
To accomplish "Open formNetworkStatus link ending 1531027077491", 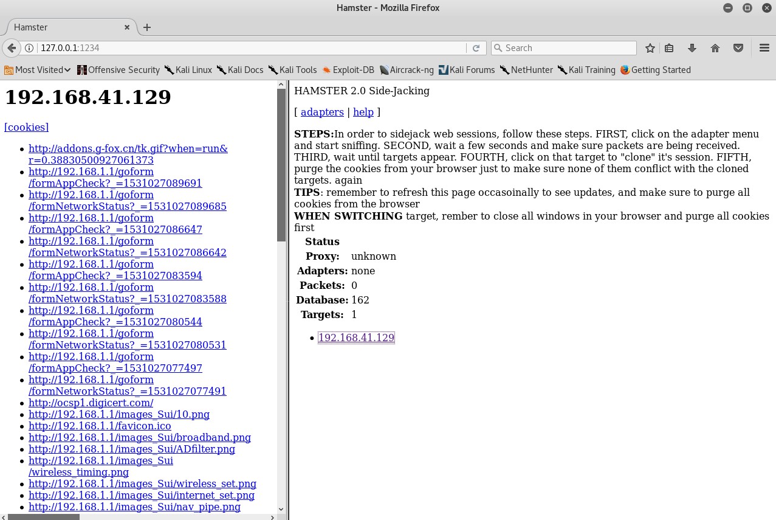I will (x=128, y=386).
